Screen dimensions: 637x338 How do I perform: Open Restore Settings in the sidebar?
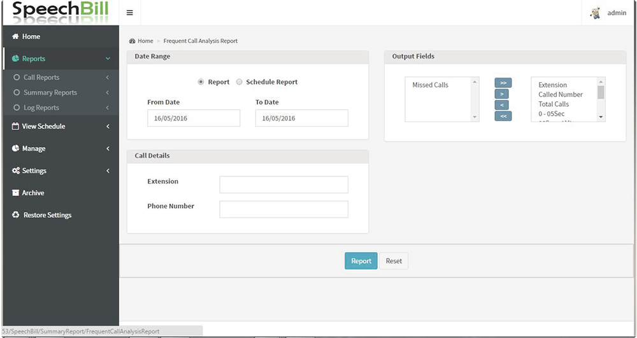click(x=47, y=215)
